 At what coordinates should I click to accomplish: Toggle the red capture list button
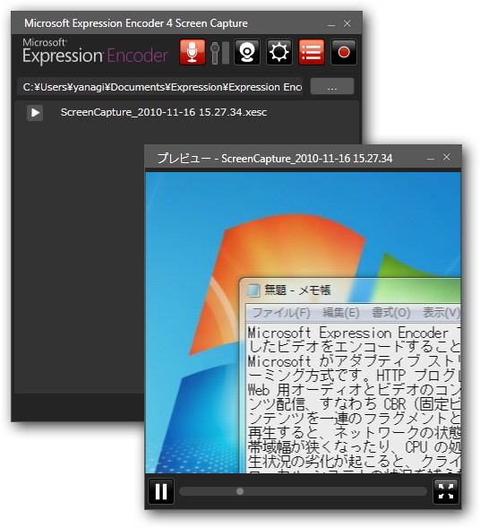tap(312, 52)
